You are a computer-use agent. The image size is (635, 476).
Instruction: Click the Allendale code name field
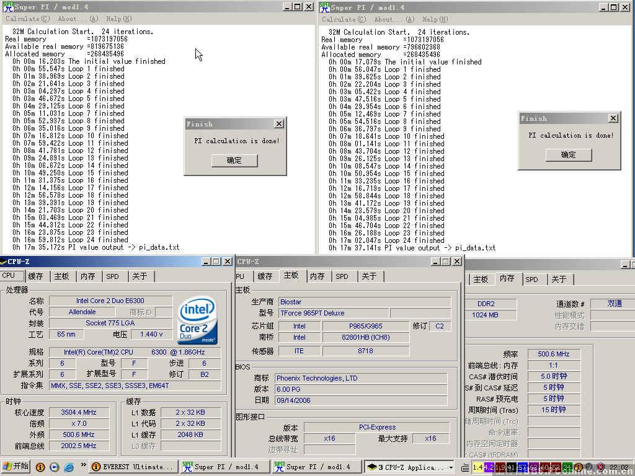pos(82,312)
